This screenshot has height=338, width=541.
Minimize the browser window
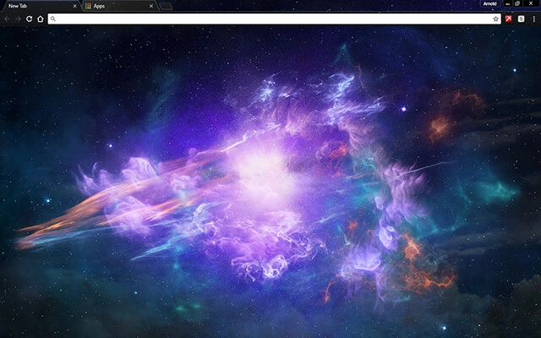[x=507, y=3]
